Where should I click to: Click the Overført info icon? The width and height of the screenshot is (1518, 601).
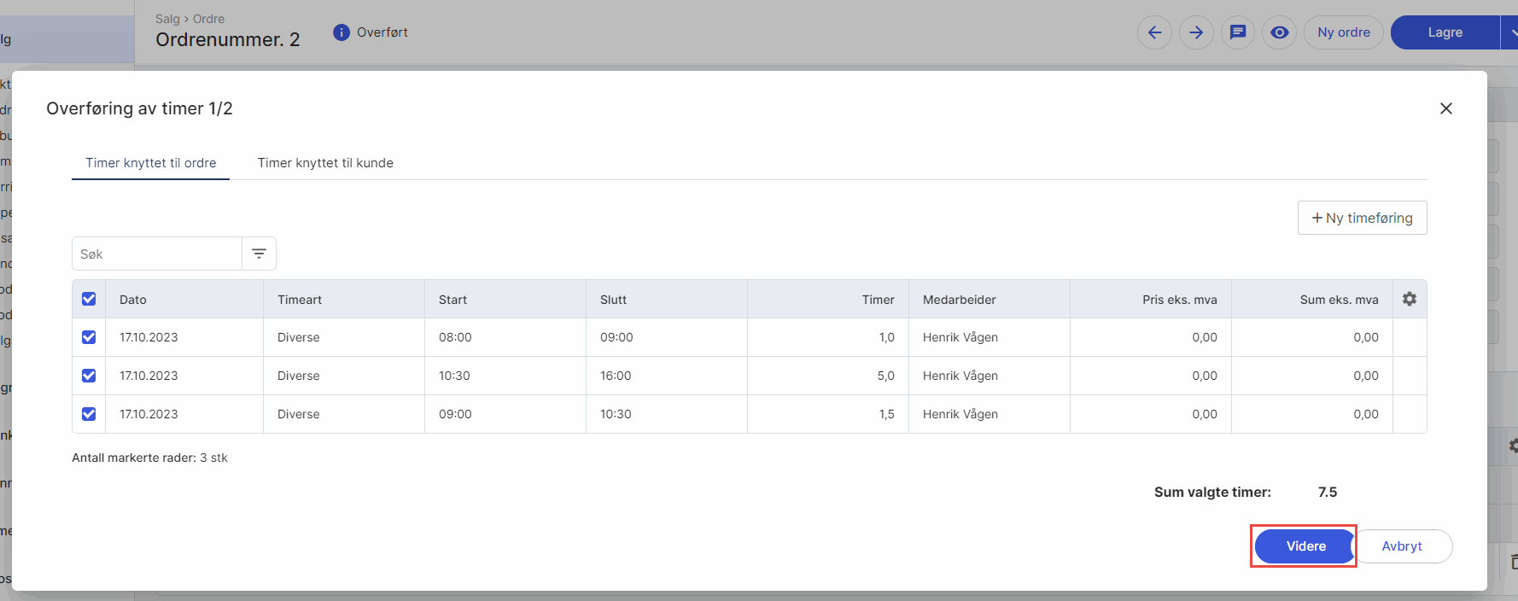pos(342,32)
